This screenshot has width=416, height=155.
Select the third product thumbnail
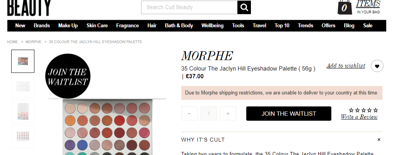pos(23,112)
